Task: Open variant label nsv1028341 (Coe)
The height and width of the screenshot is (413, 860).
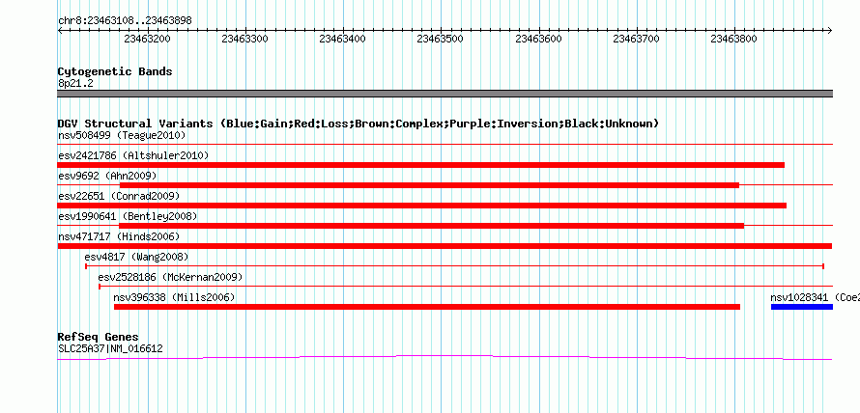Action: point(815,297)
